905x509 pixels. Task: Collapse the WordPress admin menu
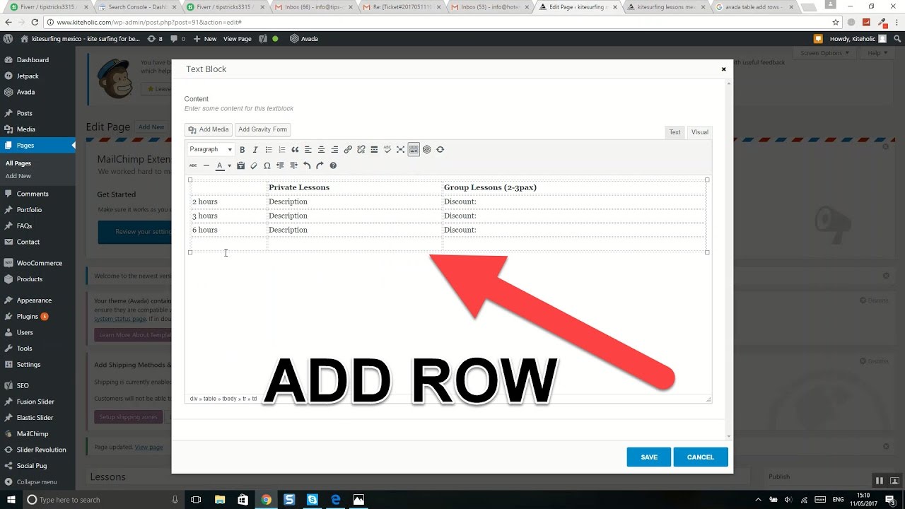37,482
